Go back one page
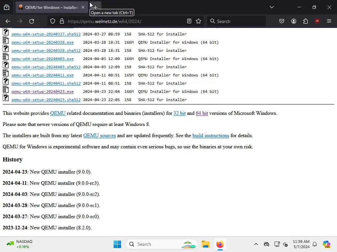This screenshot has width=337, height=252. tap(8, 21)
